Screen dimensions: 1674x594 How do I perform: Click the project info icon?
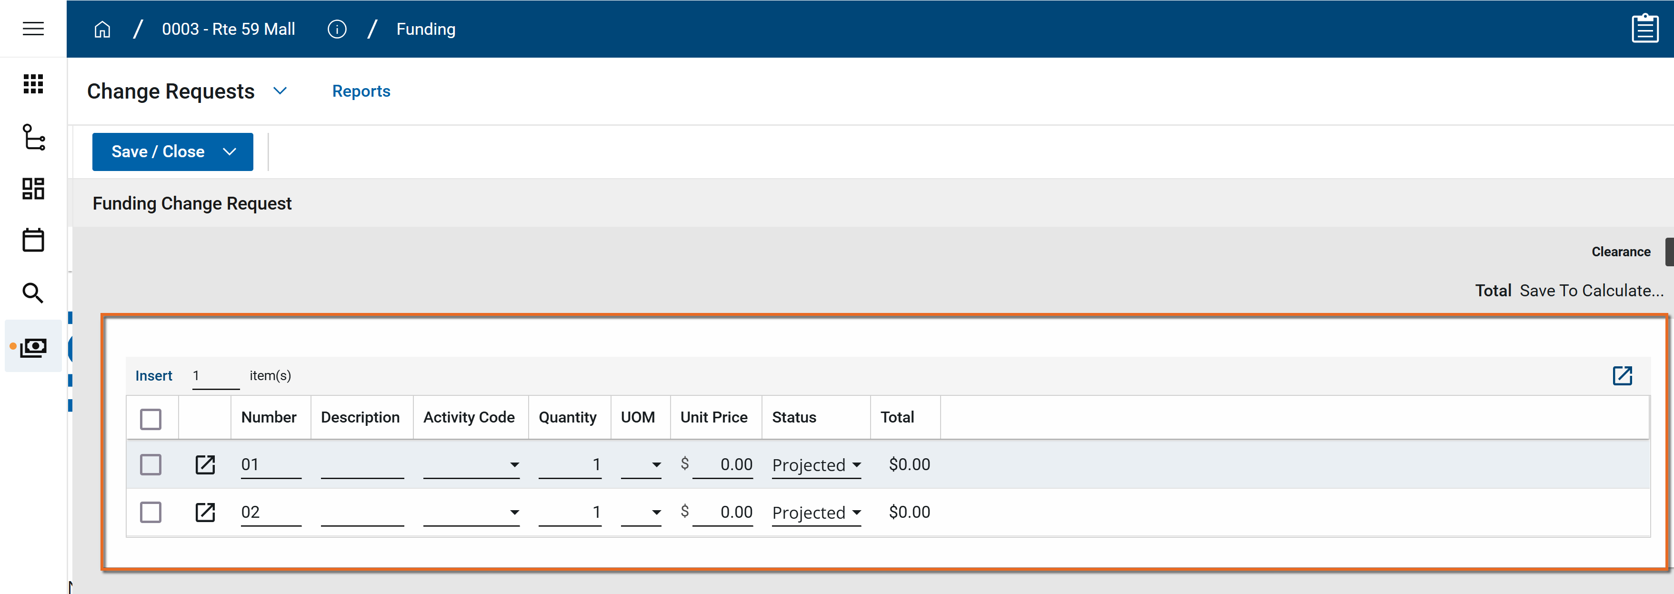[337, 29]
